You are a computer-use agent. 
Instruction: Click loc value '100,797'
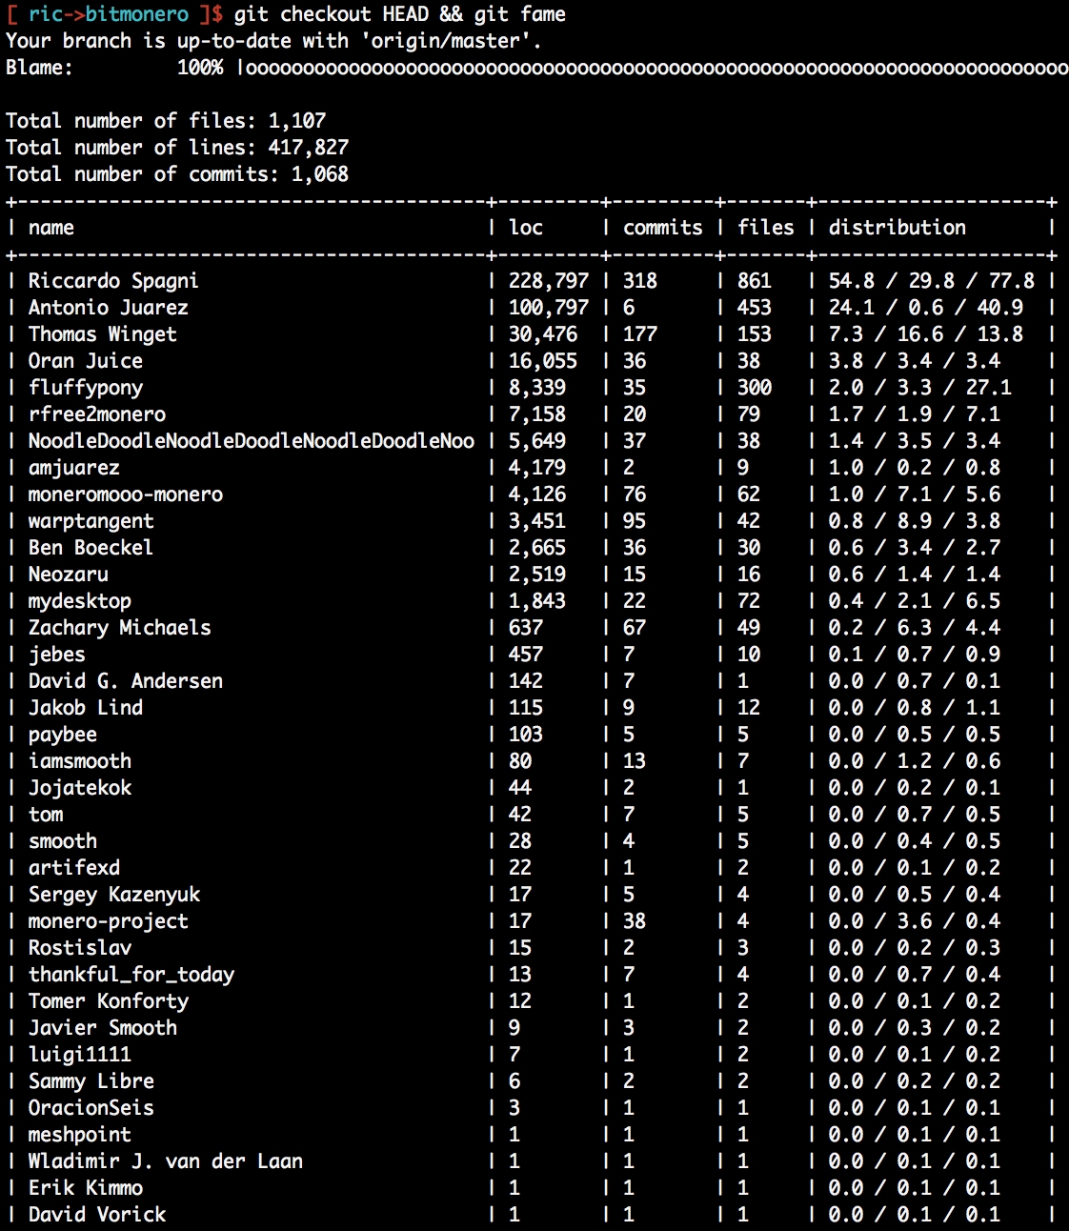point(549,308)
